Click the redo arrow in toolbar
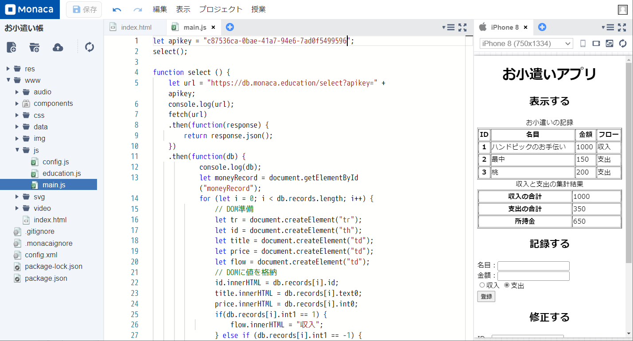 [138, 9]
